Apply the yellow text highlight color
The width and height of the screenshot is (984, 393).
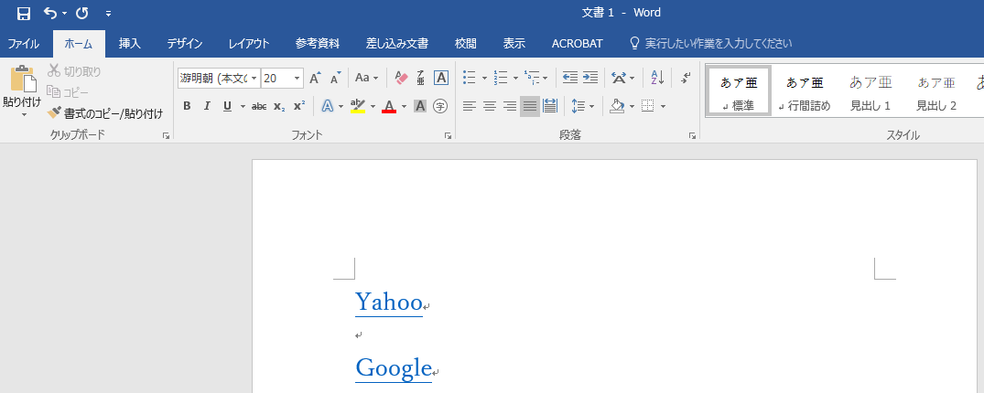[358, 106]
